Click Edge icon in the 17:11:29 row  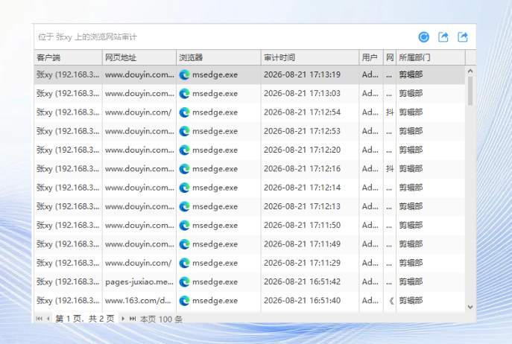pos(185,263)
